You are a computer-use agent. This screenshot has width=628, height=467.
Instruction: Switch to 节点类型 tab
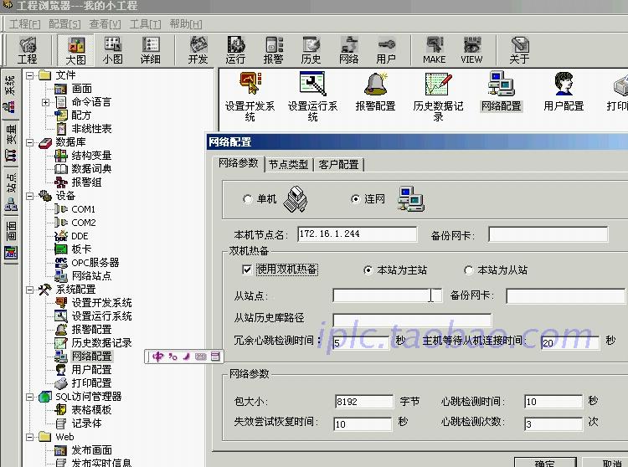[x=288, y=165]
